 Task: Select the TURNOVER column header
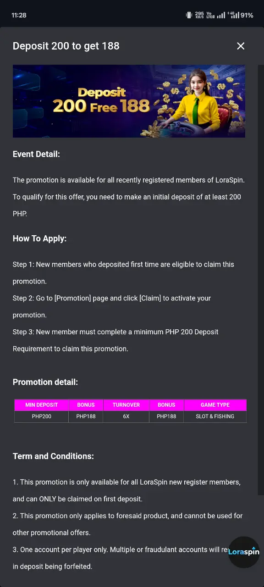[126, 405]
